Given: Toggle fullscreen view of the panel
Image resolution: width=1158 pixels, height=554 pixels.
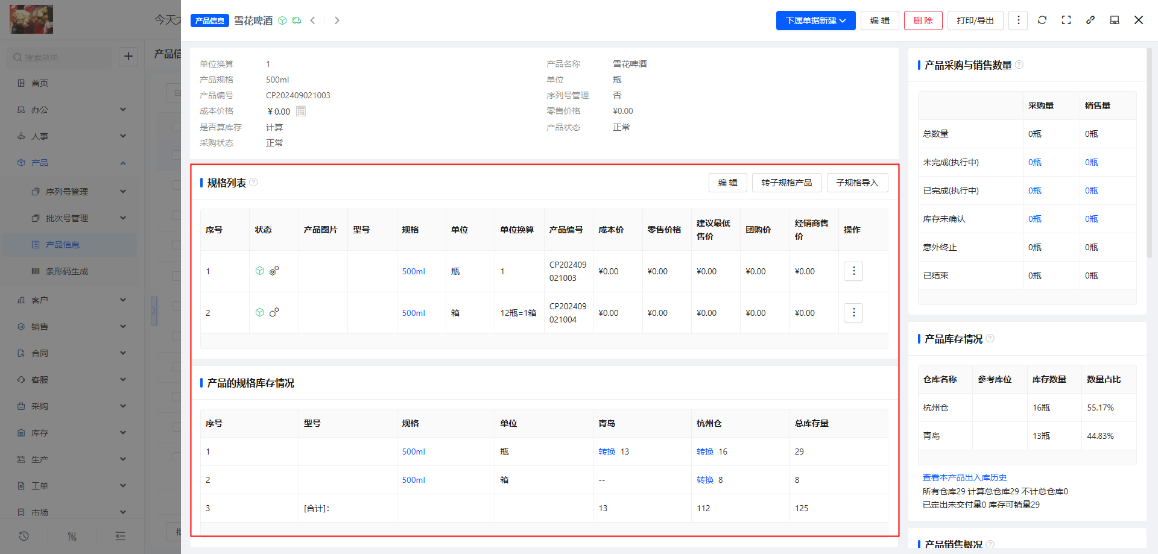Looking at the screenshot, I should pos(1066,20).
